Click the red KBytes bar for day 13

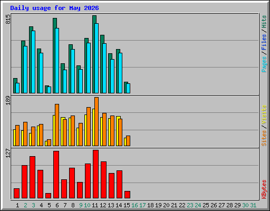112,186
